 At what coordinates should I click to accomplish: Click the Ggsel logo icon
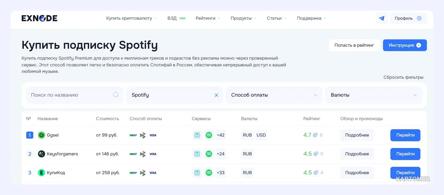tap(42, 135)
